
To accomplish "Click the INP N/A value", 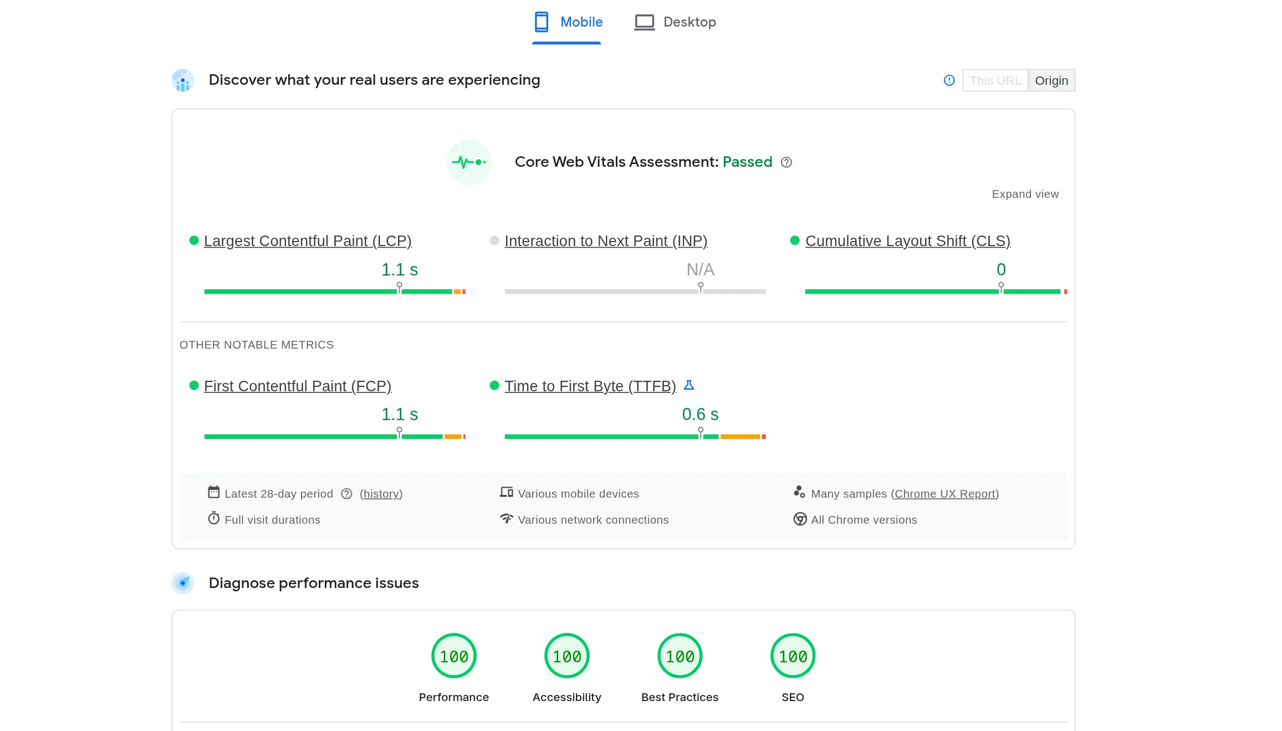I will coord(701,270).
